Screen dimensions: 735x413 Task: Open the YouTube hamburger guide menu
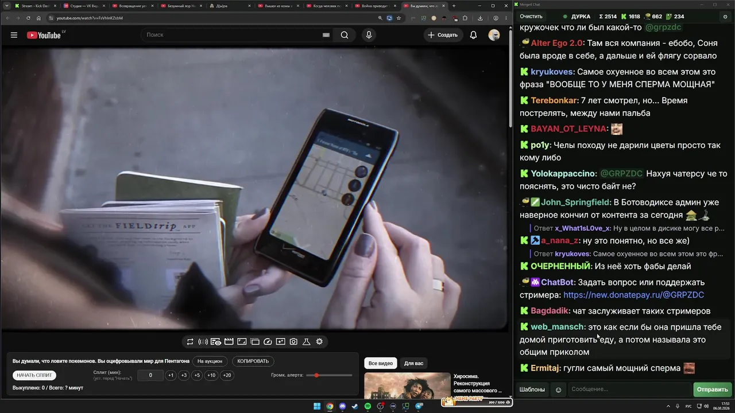click(14, 35)
